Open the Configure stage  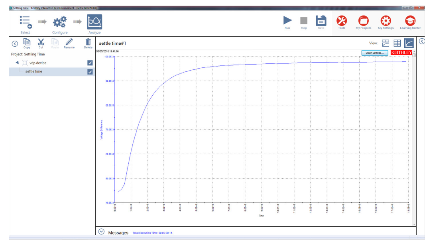(60, 22)
